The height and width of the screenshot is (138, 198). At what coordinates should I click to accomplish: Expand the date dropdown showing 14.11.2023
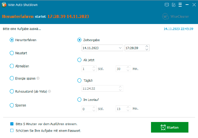120,48
